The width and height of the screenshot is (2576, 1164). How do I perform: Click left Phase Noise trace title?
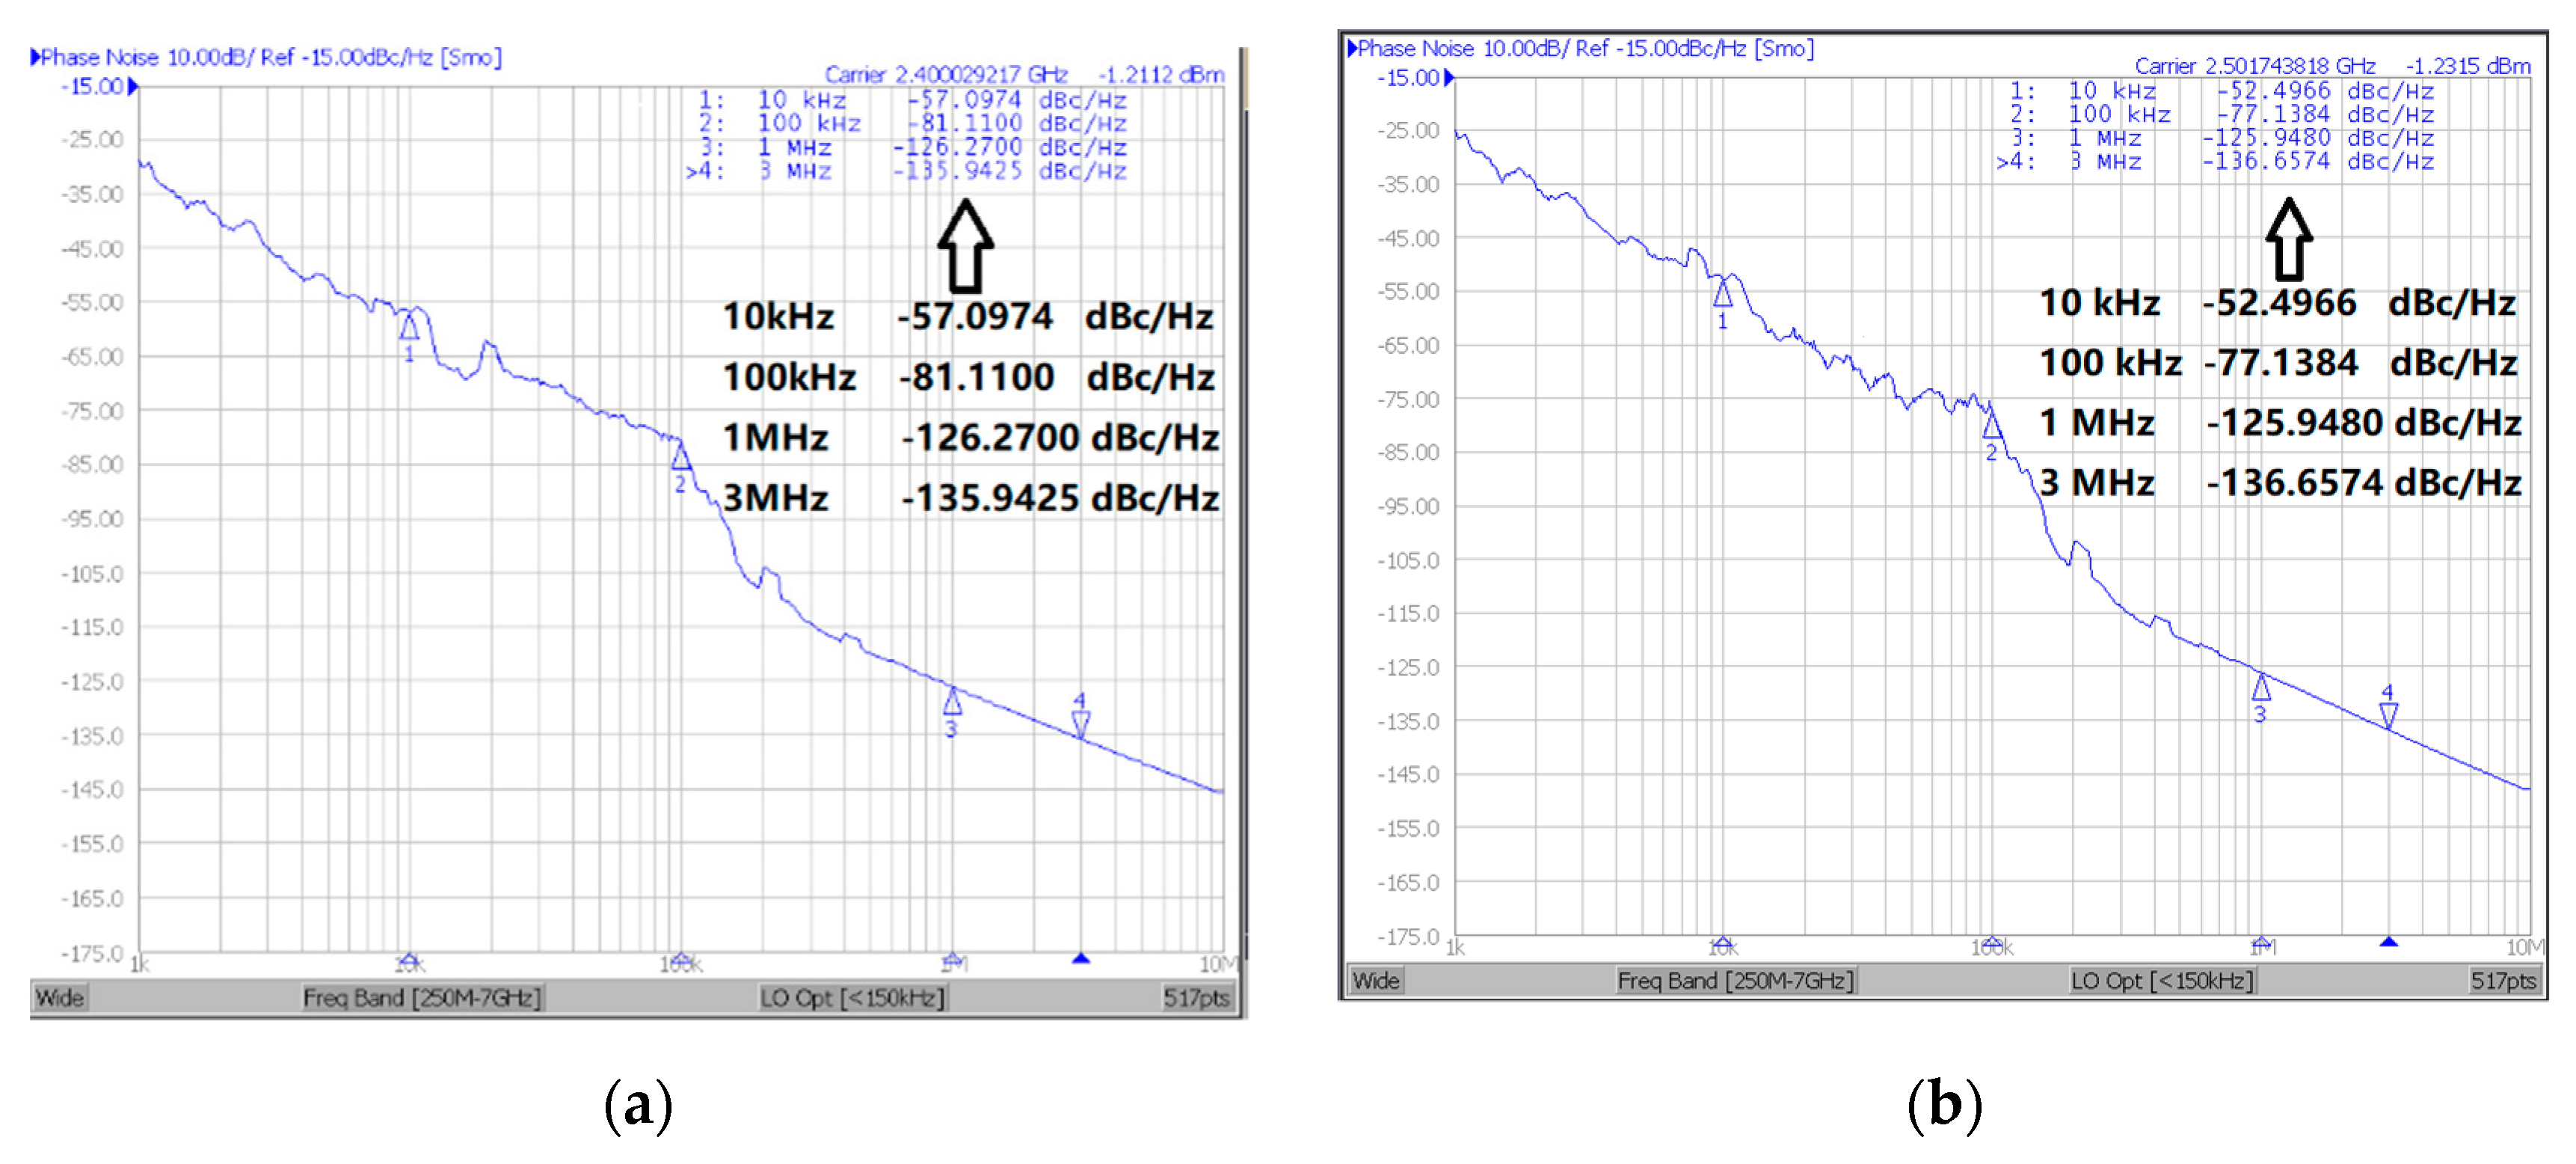(x=268, y=57)
